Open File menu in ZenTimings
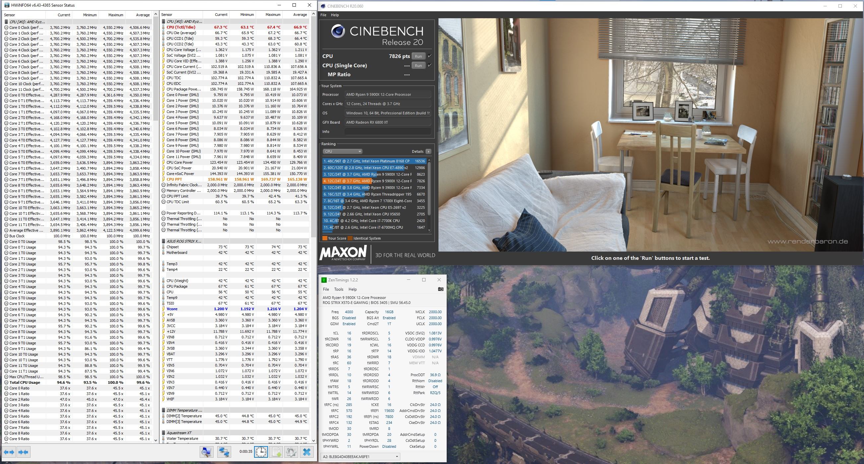Image resolution: width=864 pixels, height=464 pixels. (x=326, y=289)
